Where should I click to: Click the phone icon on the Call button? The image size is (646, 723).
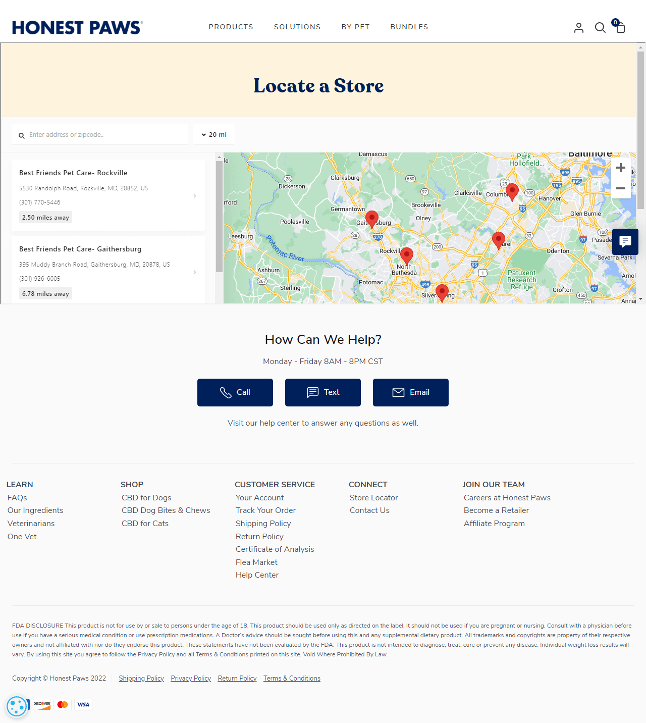click(x=226, y=392)
